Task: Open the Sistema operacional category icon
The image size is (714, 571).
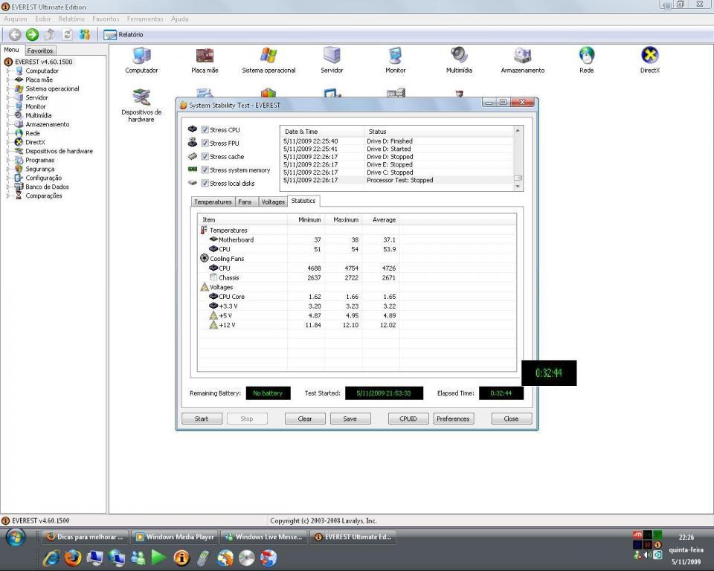Action: [268, 60]
